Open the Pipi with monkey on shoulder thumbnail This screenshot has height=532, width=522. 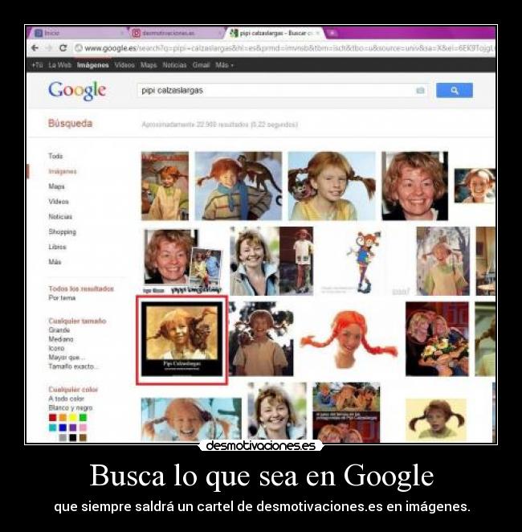pyautogui.click(x=239, y=186)
